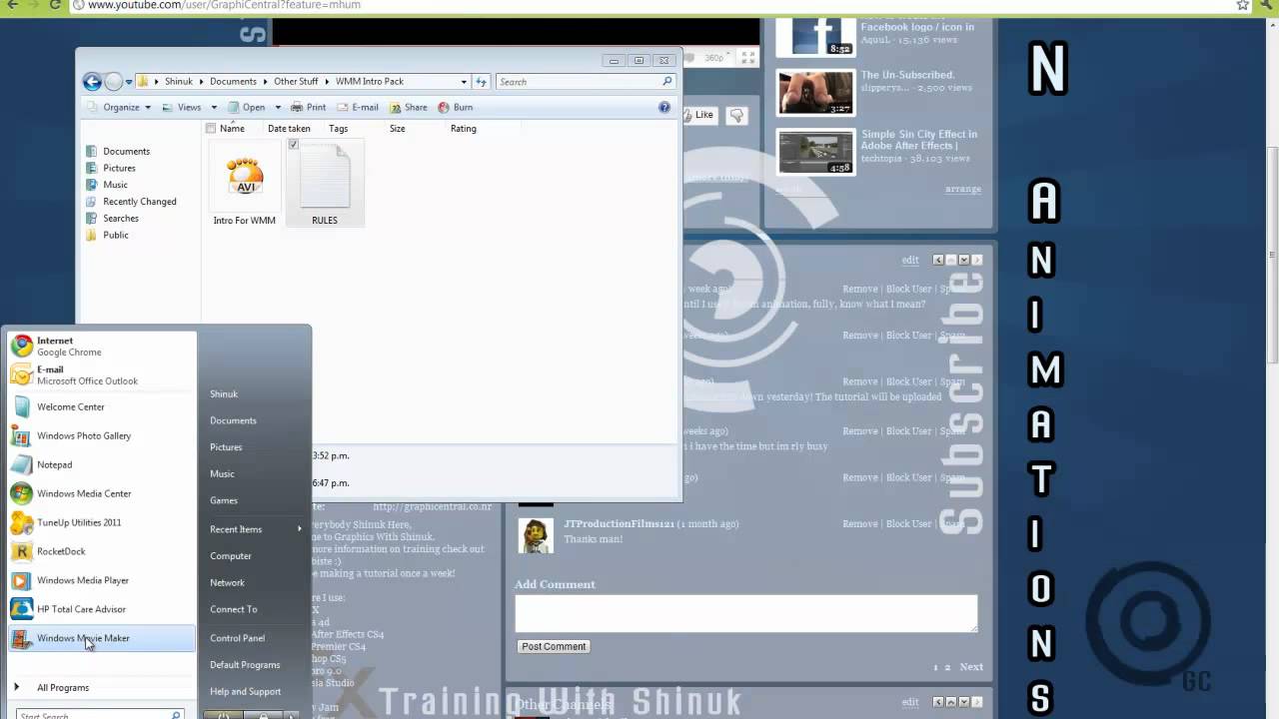This screenshot has width=1279, height=719.
Task: Open Control Panel from Start menu
Action: pyautogui.click(x=237, y=638)
